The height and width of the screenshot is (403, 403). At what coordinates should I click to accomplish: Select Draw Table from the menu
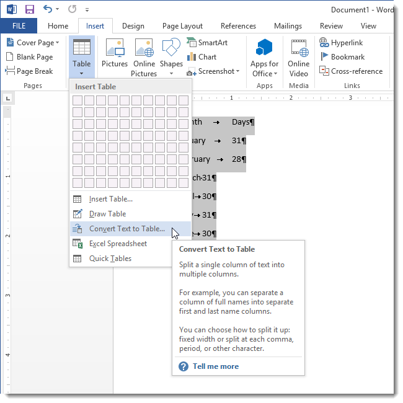pyautogui.click(x=131, y=214)
